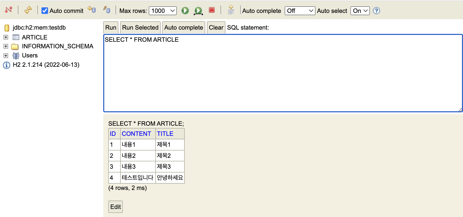Click the Rollback icon
Screen dimensions: 463x217
92,10
